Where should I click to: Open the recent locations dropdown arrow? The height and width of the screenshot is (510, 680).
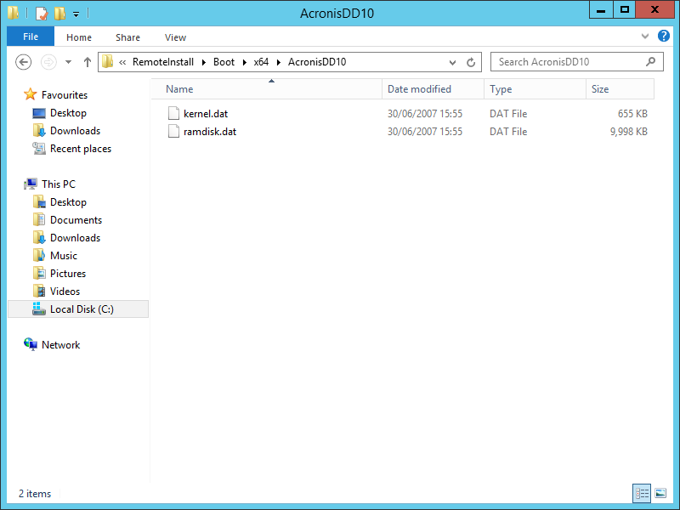click(69, 62)
